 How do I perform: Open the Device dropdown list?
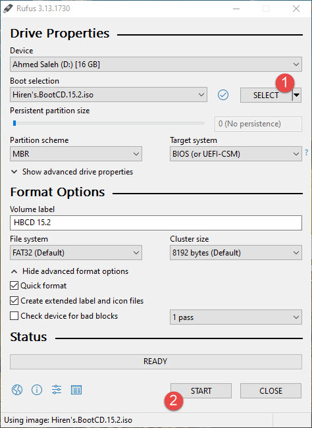click(156, 65)
